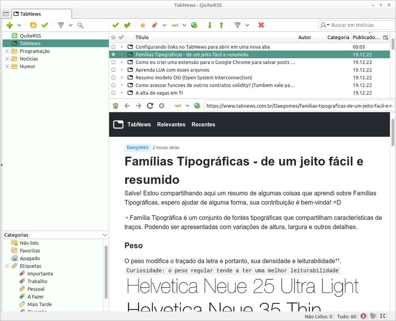The image size is (396, 321).
Task: Update all feeds with the orange refresh icon
Action: (33, 25)
